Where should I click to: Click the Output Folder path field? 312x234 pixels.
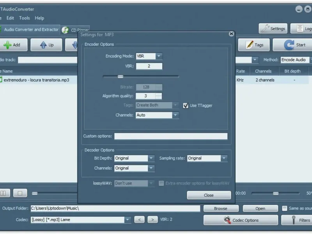pos(115,208)
